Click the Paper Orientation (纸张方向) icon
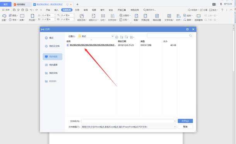This screenshot has height=144, width=236. click(x=82, y=16)
